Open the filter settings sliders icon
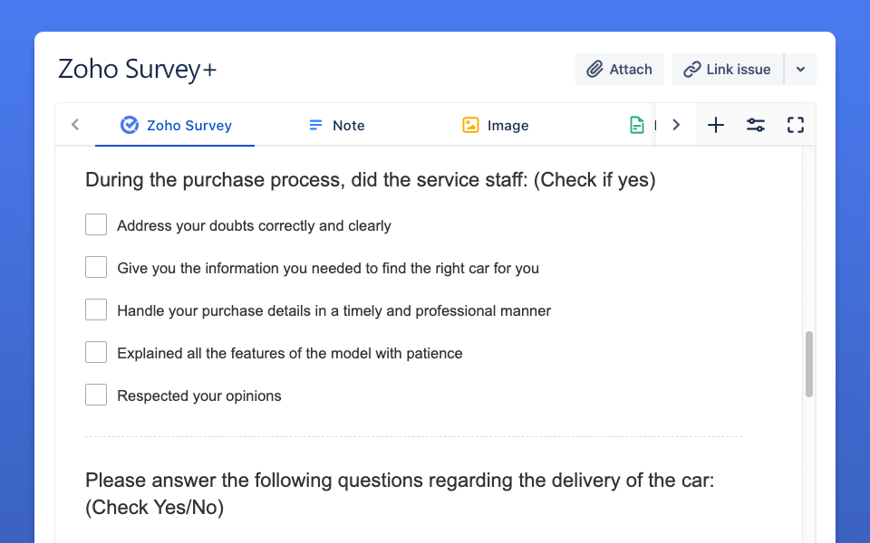The image size is (870, 543). click(756, 126)
